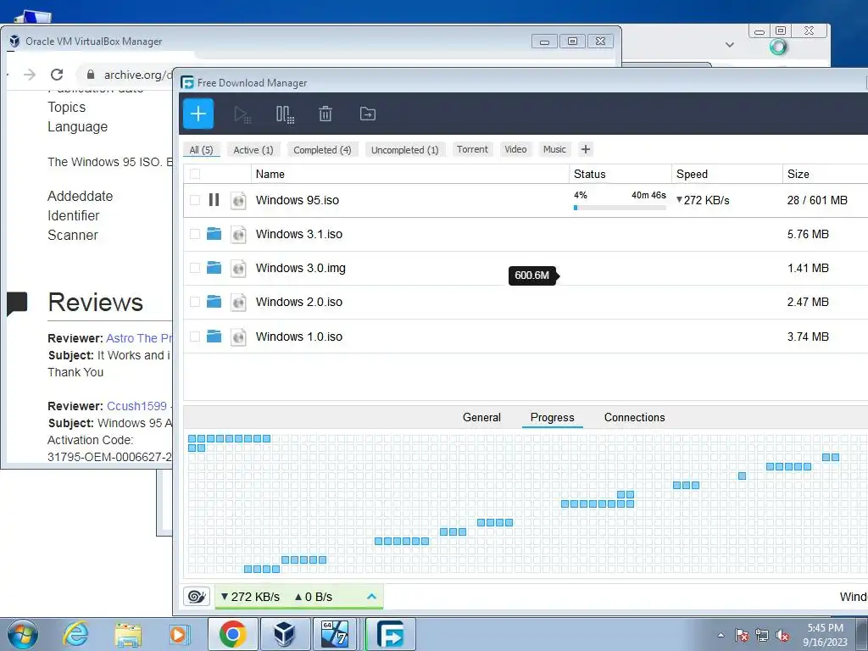Check the Windows 1.0.iso checkbox

[195, 336]
